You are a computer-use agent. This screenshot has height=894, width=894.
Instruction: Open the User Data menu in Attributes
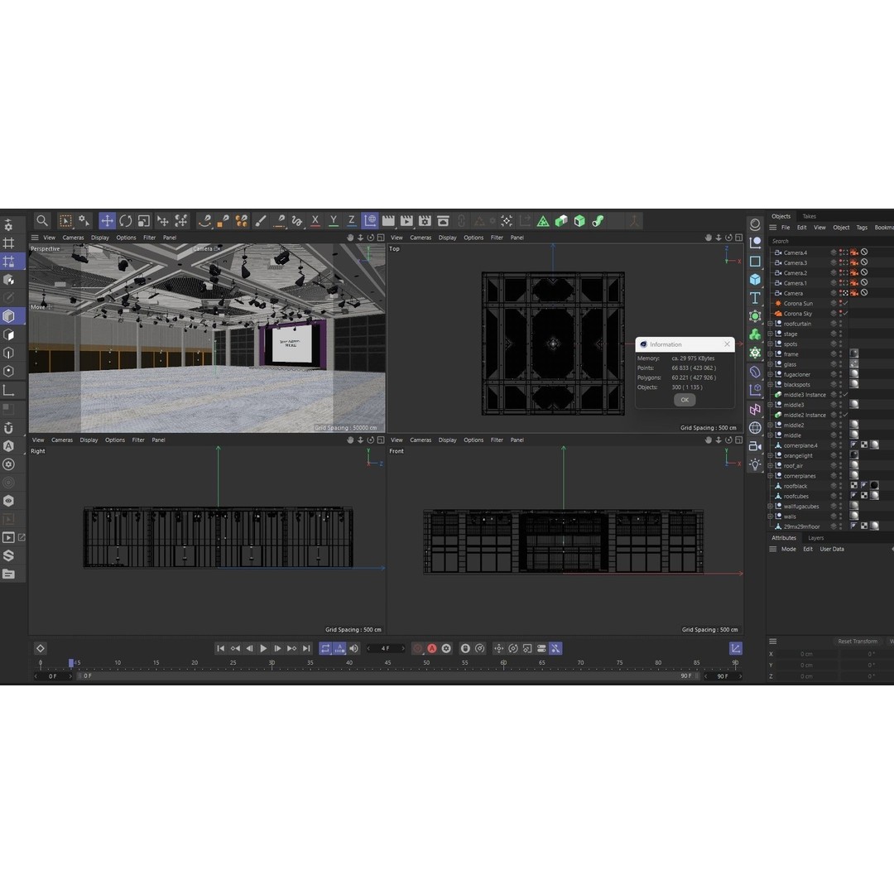[832, 550]
